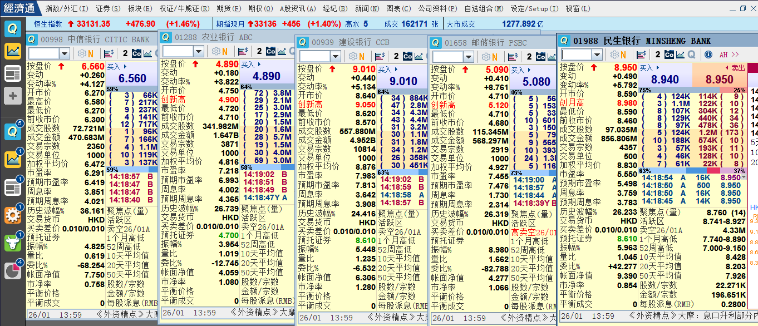The height and width of the screenshot is (326, 758).
Task: Open stock code dropdown in CITIC Bank window
Action: click(x=65, y=53)
